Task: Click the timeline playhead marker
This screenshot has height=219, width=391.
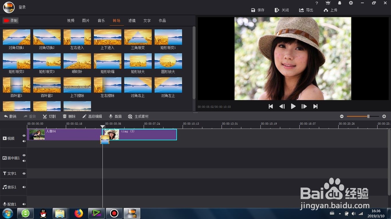Action: tap(102, 127)
